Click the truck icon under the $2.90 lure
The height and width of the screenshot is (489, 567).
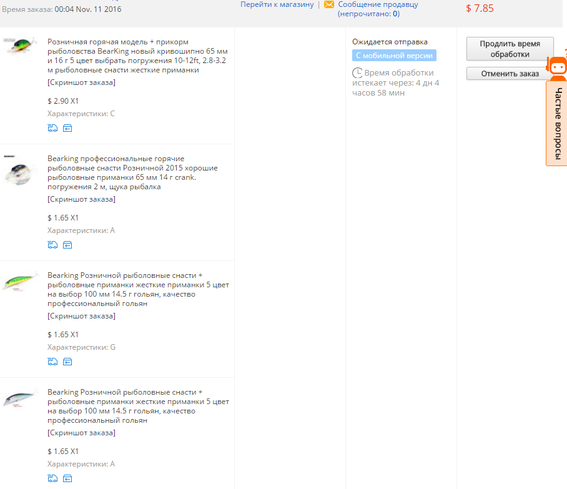click(52, 128)
